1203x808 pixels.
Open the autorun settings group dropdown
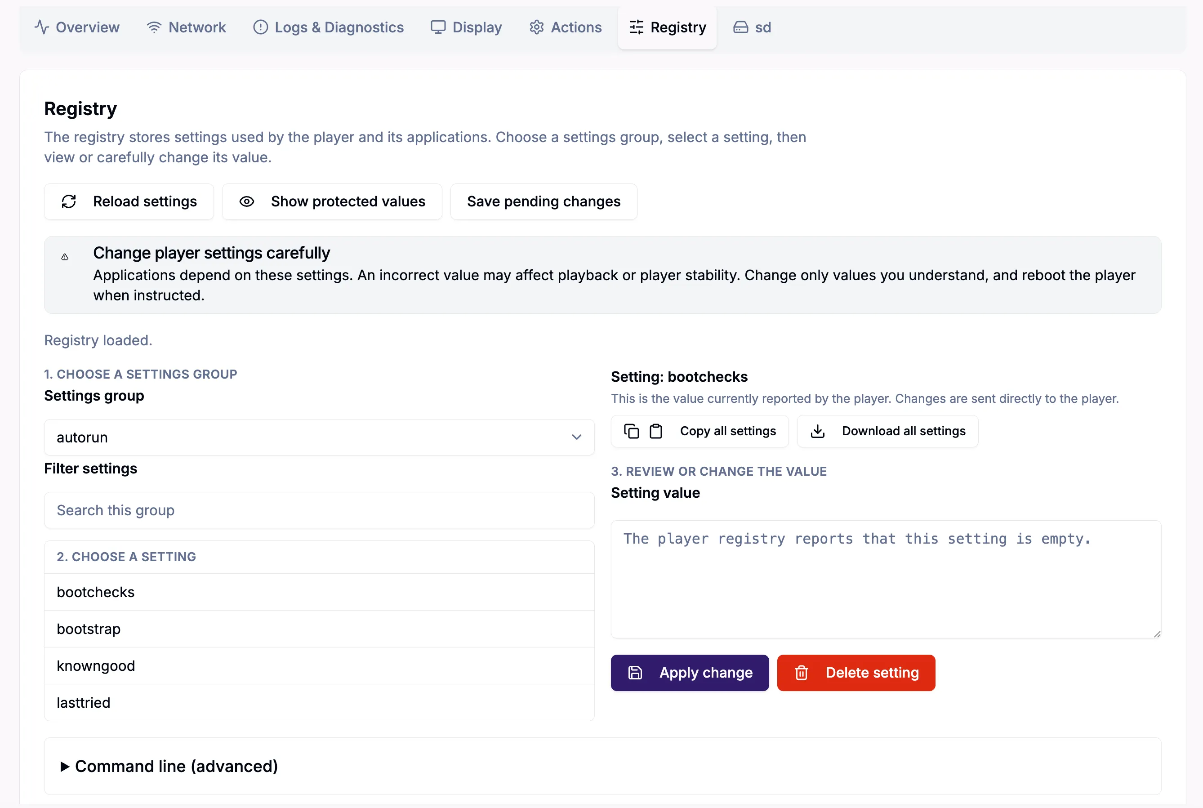click(319, 437)
